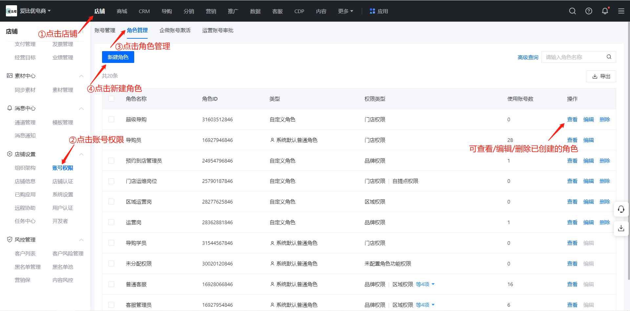630x311 pixels.
Task: Open 系统设置 in the sidebar
Action: coord(63,194)
